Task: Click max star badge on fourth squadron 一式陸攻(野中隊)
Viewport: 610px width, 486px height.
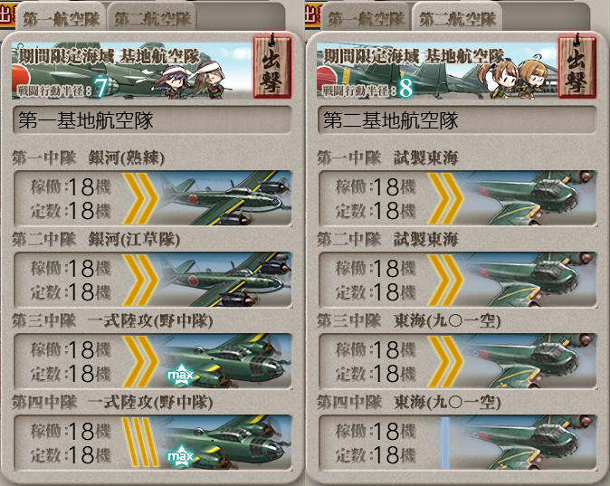Action: coord(180,456)
